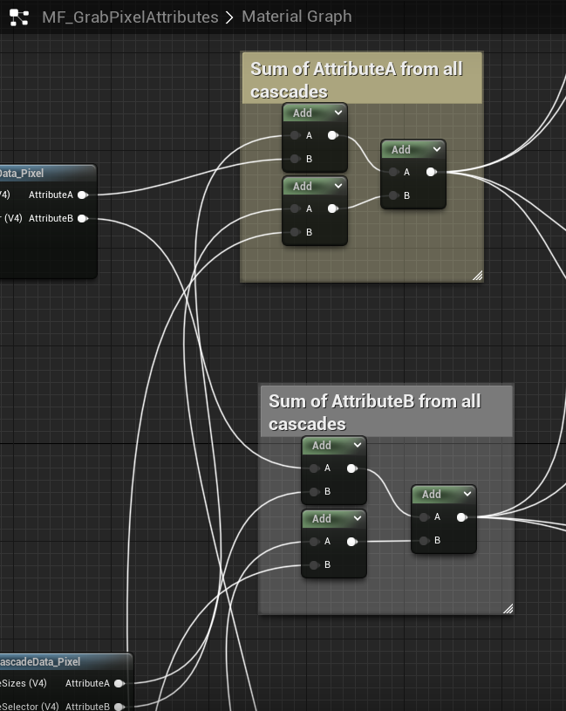Click input B pin of the top AttributeA Add node
Screen dimensions: 566x711
pyautogui.click(x=296, y=159)
